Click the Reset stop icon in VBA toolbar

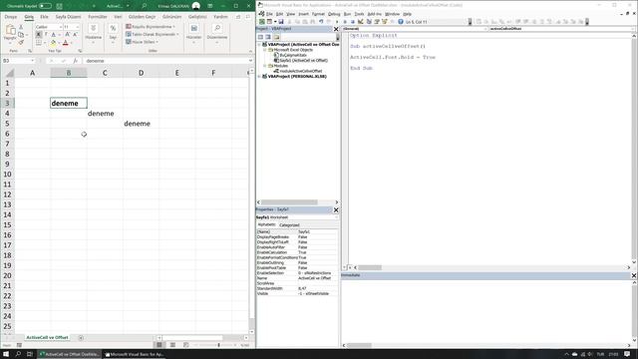353,22
